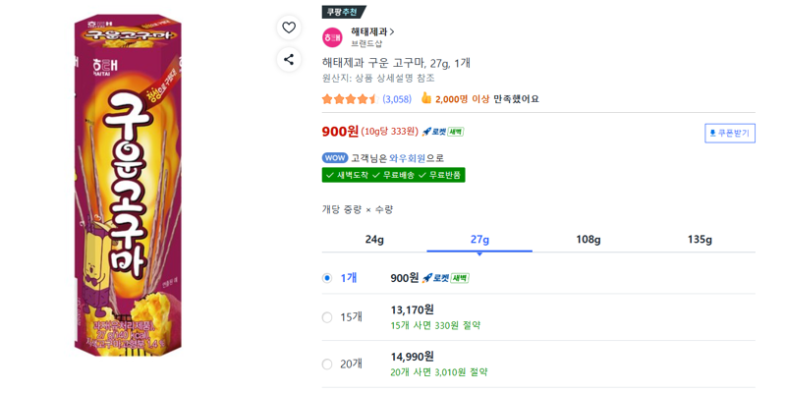Click the 쿠팡추천 recommendation badge
Image resolution: width=786 pixels, height=393 pixels.
[x=344, y=12]
